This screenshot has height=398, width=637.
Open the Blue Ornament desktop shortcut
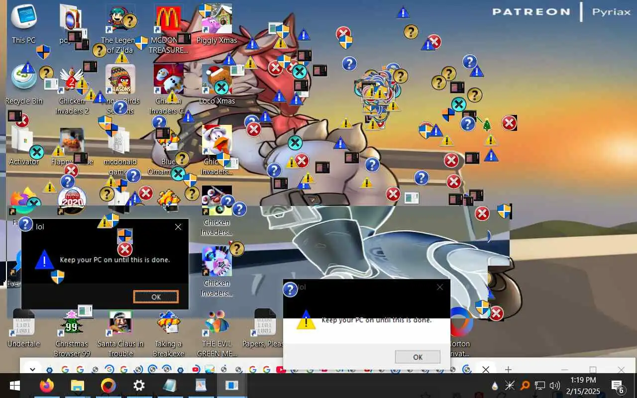pyautogui.click(x=168, y=150)
